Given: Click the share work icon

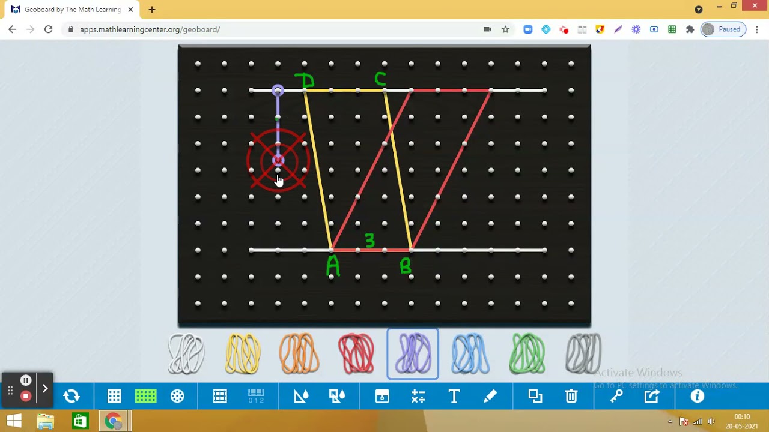Looking at the screenshot, I should [652, 396].
